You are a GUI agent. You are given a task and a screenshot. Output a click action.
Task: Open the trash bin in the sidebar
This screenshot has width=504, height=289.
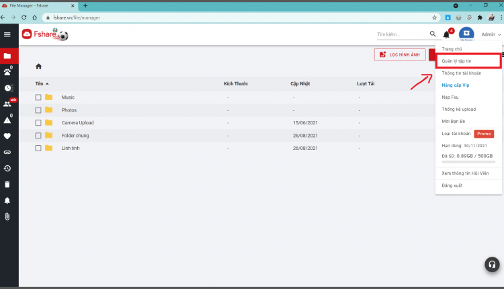tap(7, 185)
